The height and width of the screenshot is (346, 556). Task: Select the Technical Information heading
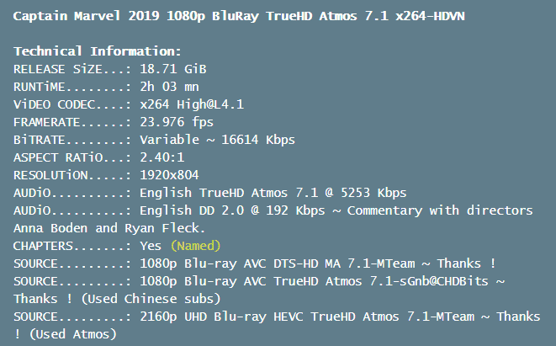[x=98, y=51]
